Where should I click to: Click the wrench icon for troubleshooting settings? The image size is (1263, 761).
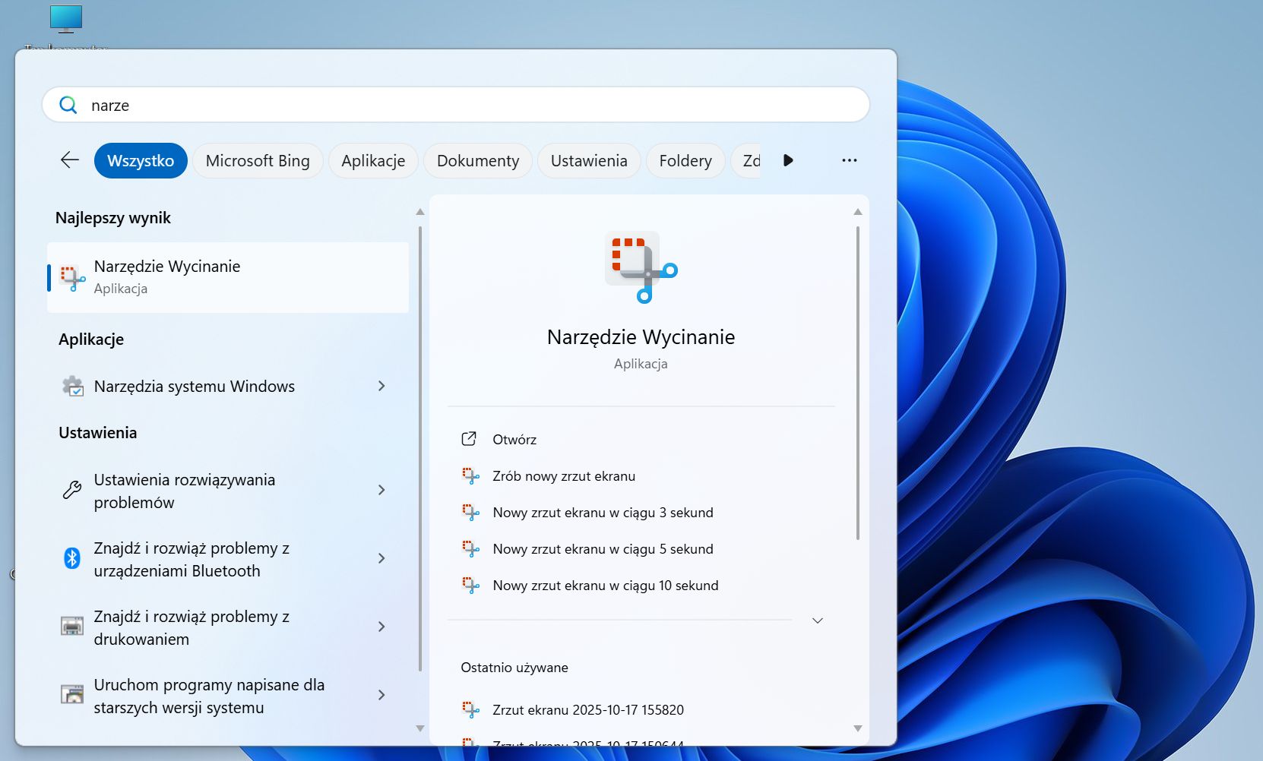[x=71, y=490]
